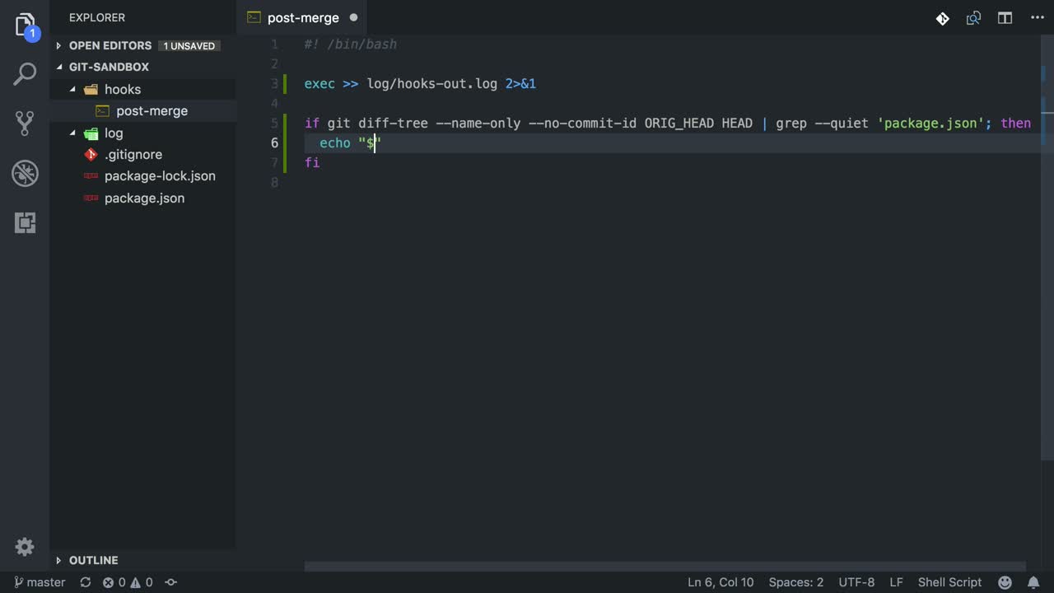Click line number 8 in the gutter
The height and width of the screenshot is (593, 1054).
pos(274,182)
